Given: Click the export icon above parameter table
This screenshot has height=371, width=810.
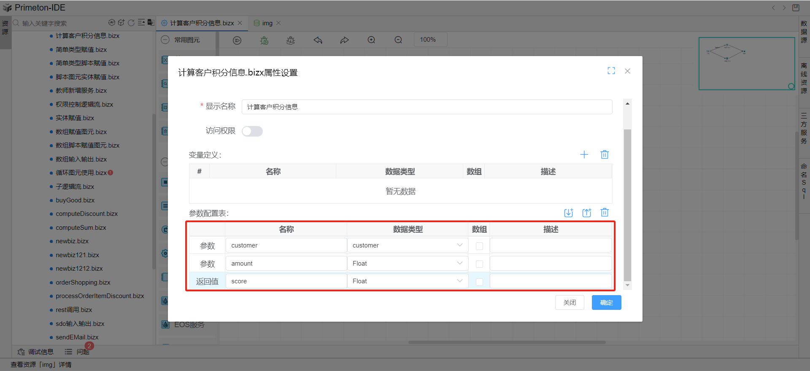Looking at the screenshot, I should click(586, 213).
